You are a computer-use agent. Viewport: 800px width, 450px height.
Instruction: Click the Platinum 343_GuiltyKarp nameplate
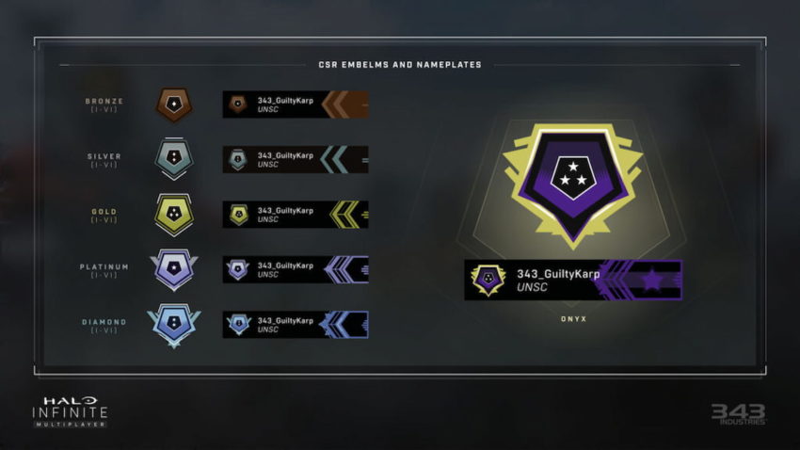pyautogui.click(x=296, y=269)
